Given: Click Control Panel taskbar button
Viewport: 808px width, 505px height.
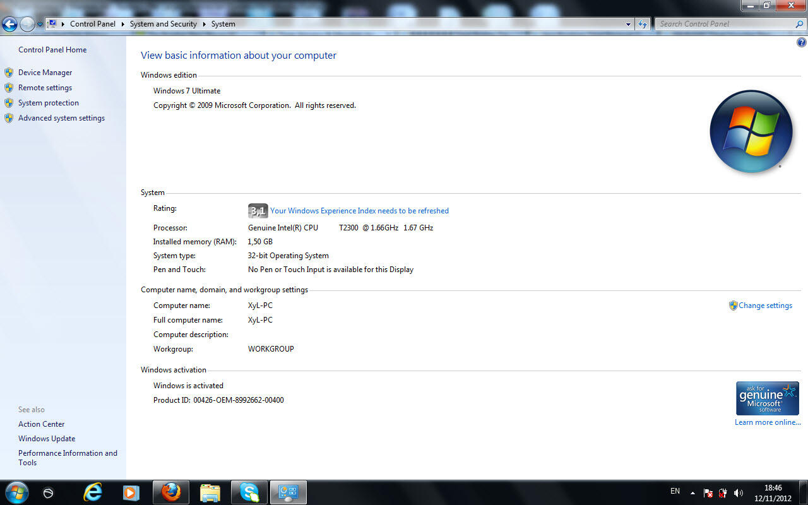Looking at the screenshot, I should pos(288,492).
